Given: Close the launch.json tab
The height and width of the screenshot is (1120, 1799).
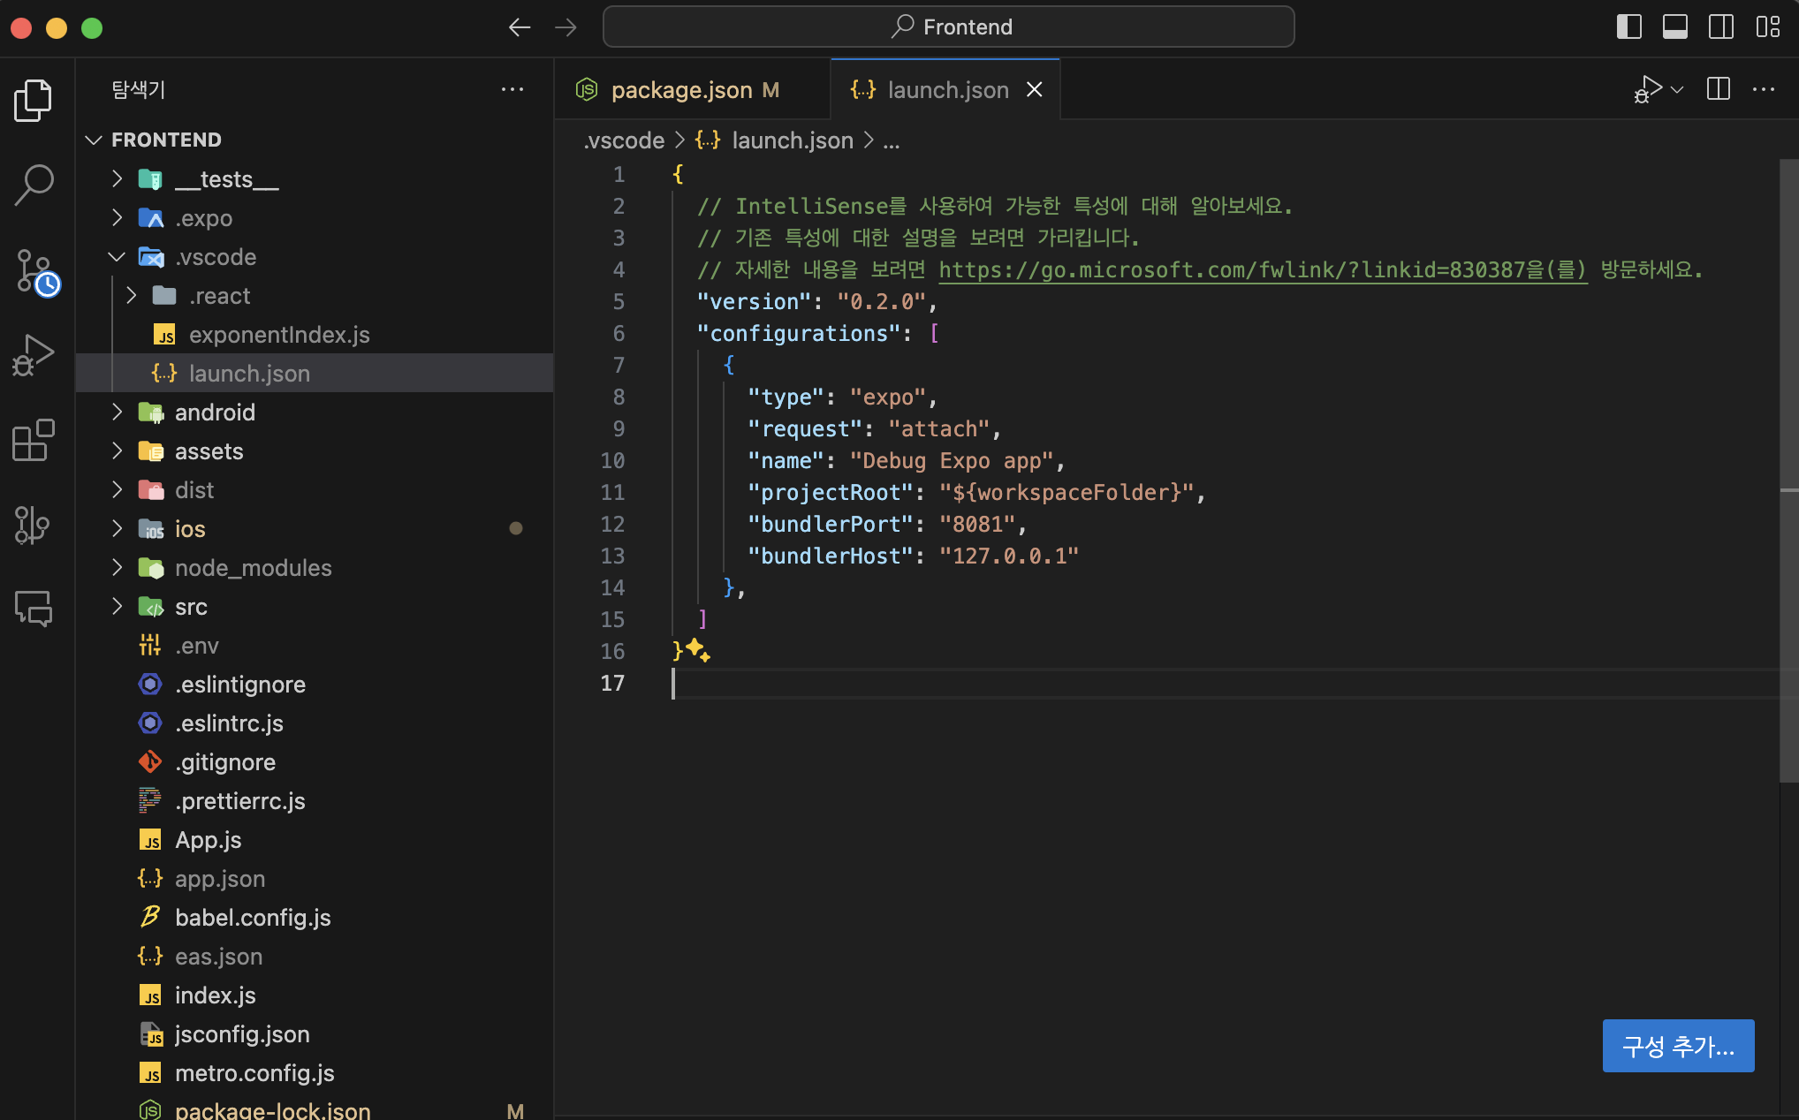Looking at the screenshot, I should coord(1034,90).
